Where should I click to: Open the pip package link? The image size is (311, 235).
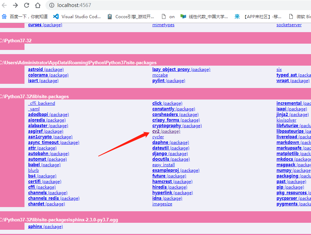290,187
